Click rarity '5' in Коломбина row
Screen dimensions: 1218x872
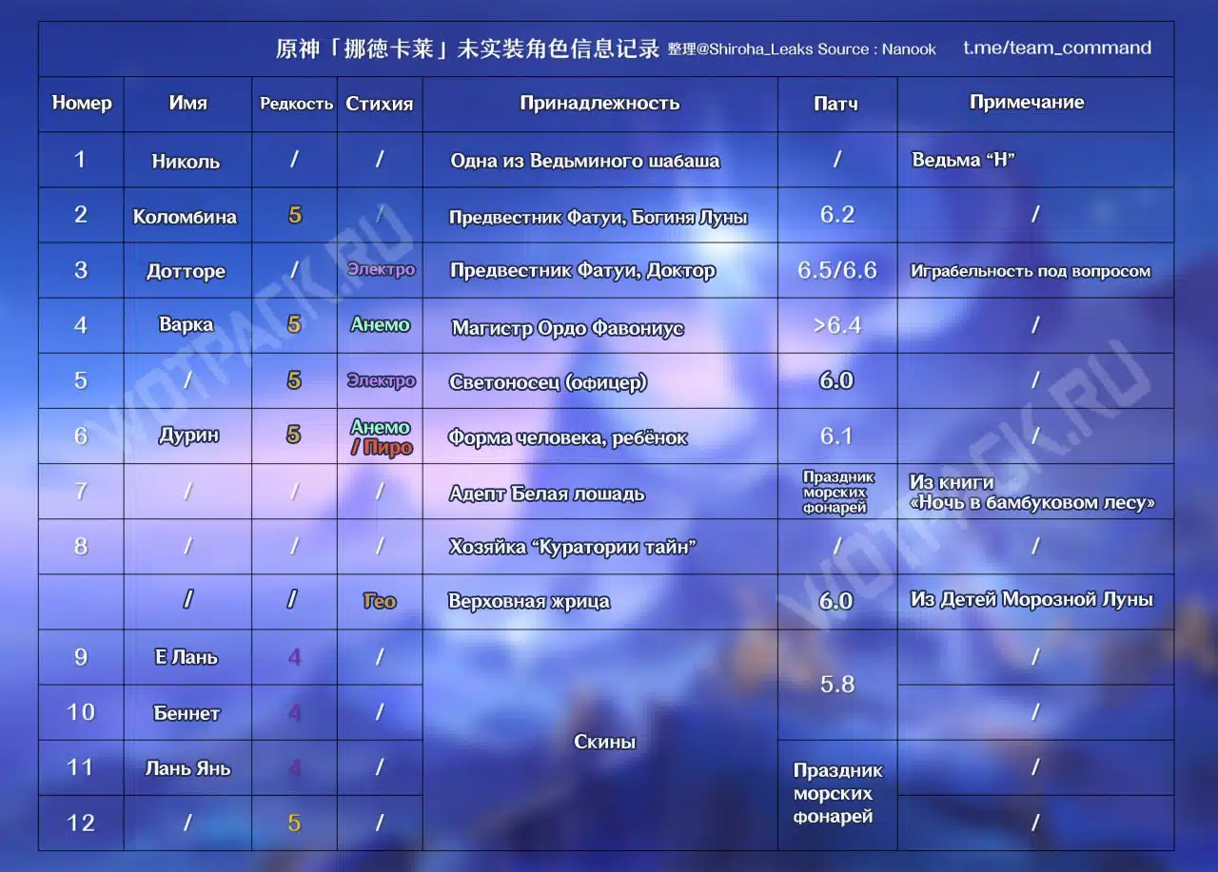tap(295, 216)
